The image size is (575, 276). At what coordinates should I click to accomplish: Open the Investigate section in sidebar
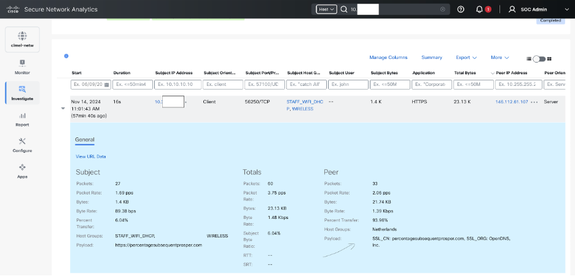tap(22, 93)
